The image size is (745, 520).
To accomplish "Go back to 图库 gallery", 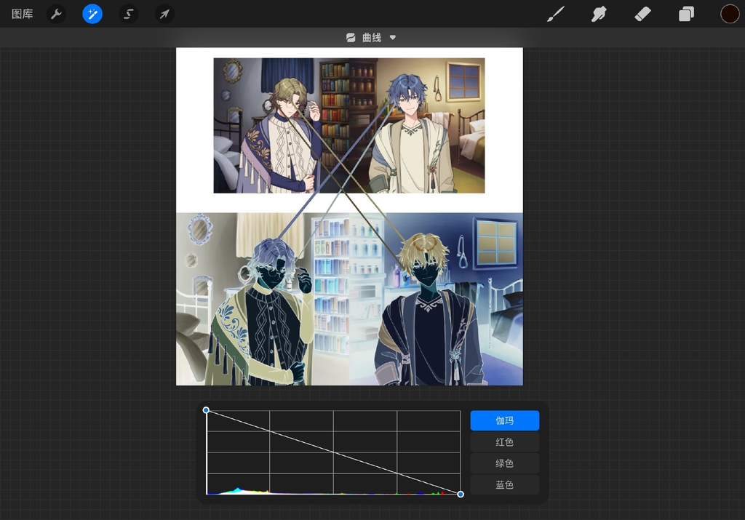I will coord(23,14).
